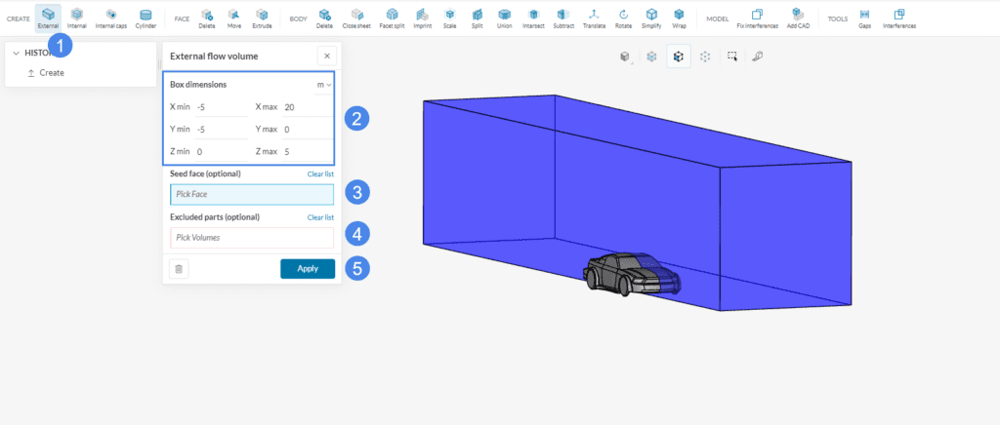This screenshot has height=425, width=1000.
Task: Collapse the History panel
Action: coord(17,53)
